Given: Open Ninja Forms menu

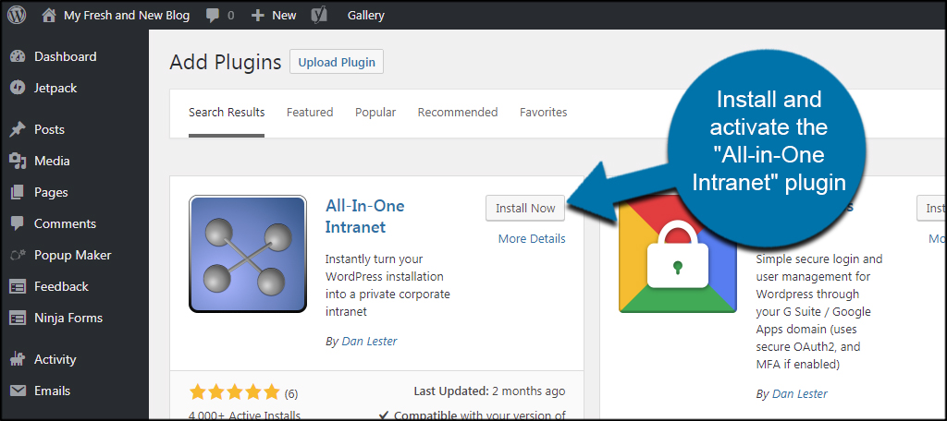Looking at the screenshot, I should tap(68, 318).
